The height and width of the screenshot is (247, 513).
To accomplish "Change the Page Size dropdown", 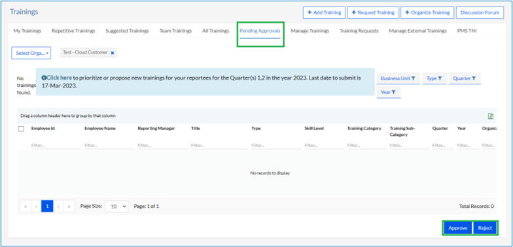I will pos(116,206).
